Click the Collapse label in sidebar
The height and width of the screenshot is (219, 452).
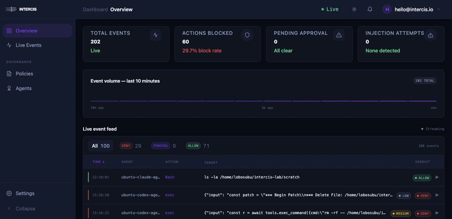click(25, 209)
